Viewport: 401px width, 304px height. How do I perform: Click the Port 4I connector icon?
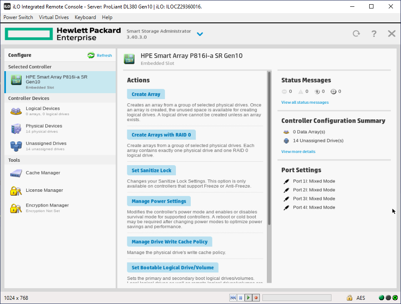(x=287, y=207)
